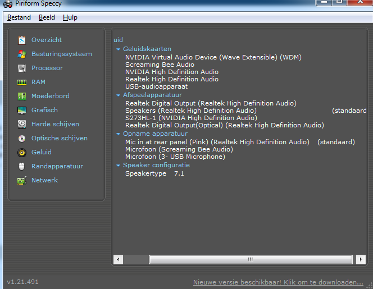The height and width of the screenshot is (289, 373).
Task: Open the Hulp menu
Action: 70,17
